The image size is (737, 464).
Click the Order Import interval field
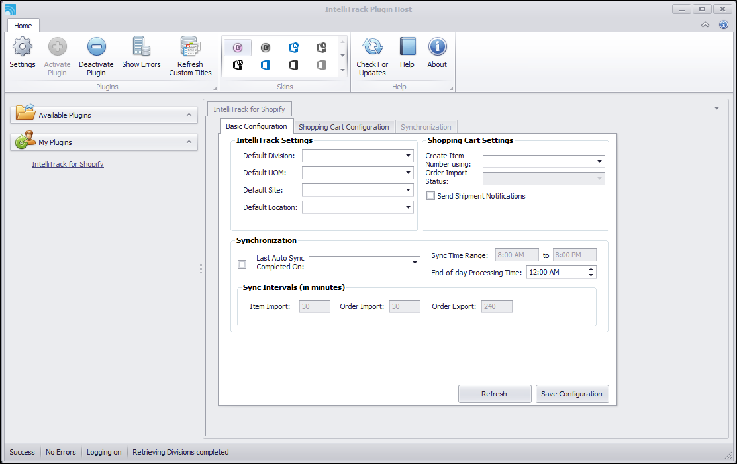click(405, 306)
